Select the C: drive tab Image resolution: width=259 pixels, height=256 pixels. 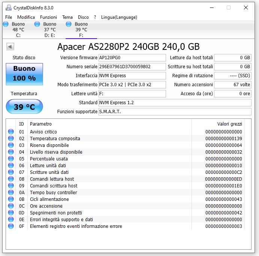(18, 30)
